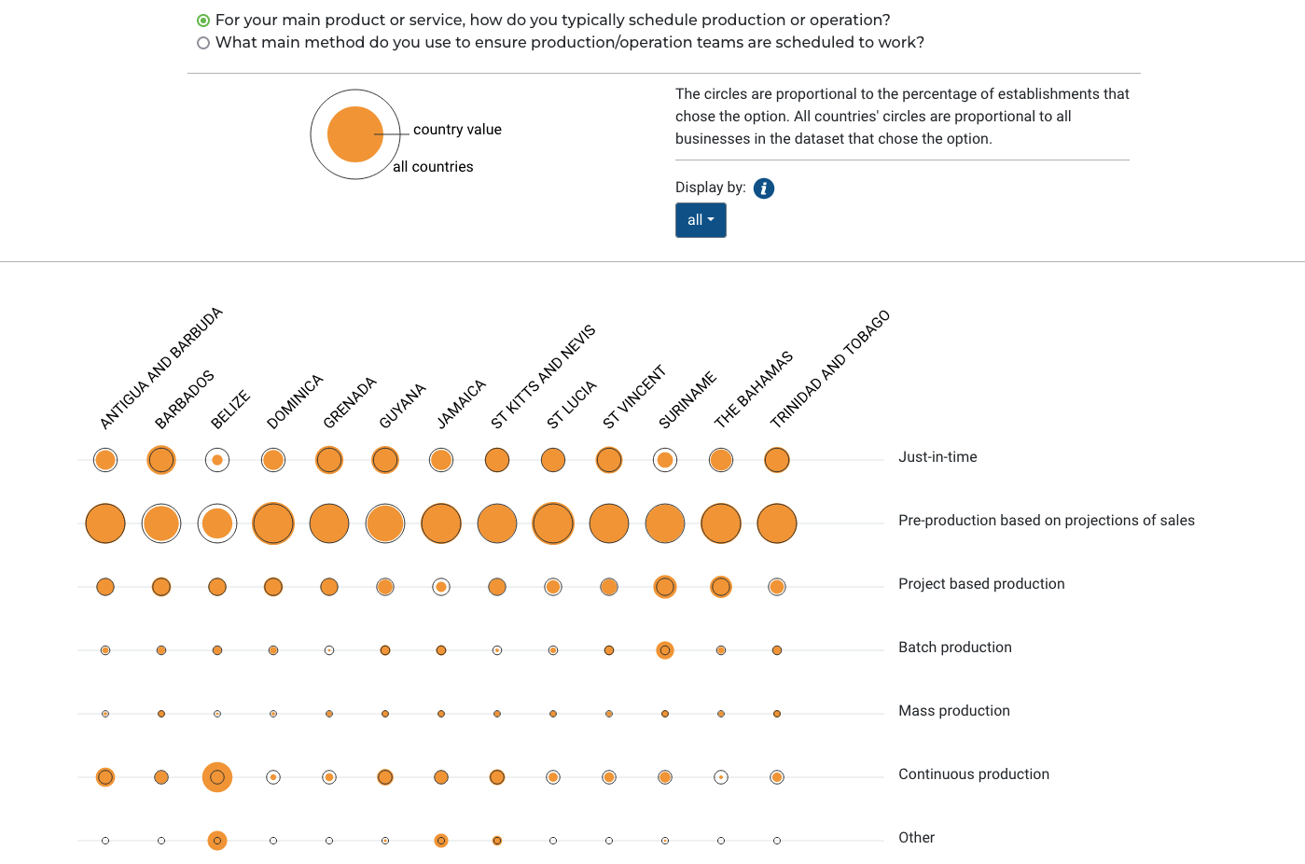This screenshot has height=864, width=1305.
Task: Click the Mass production row label
Action: 954,711
